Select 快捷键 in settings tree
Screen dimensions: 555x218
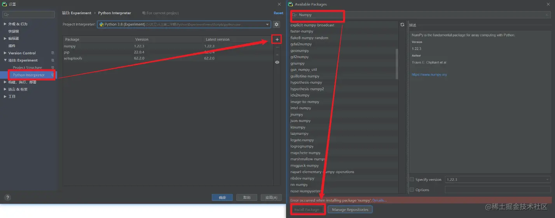14,31
